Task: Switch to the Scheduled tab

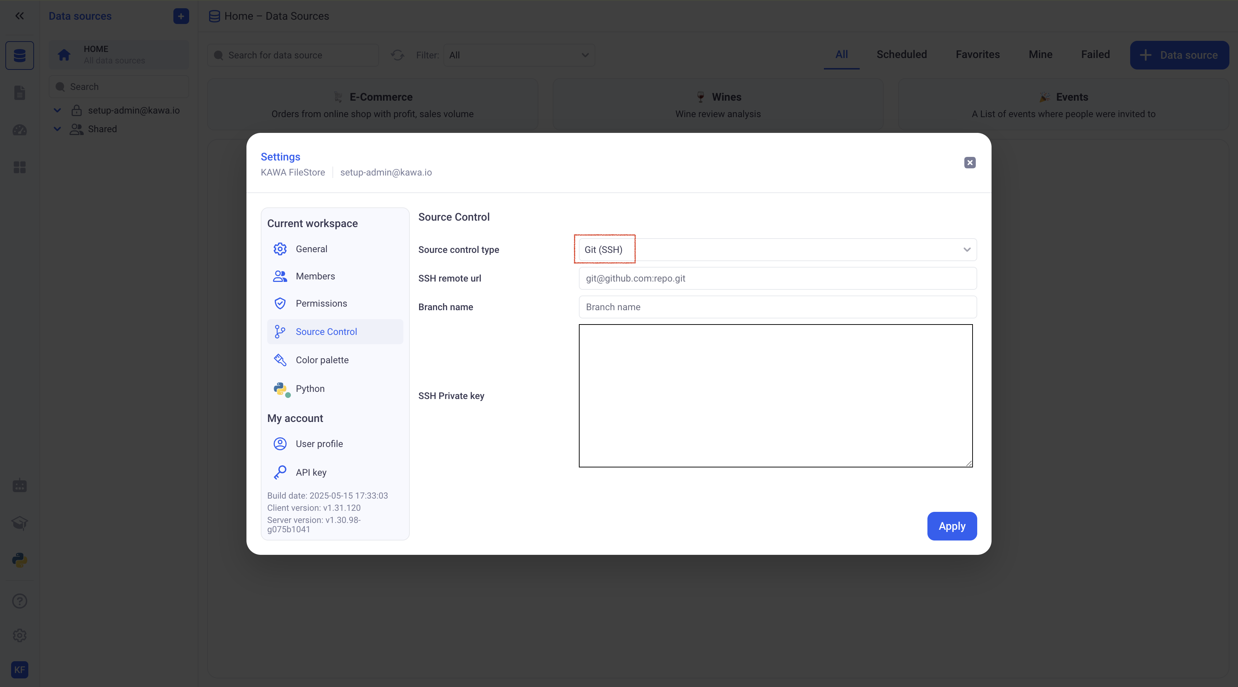Action: tap(901, 55)
